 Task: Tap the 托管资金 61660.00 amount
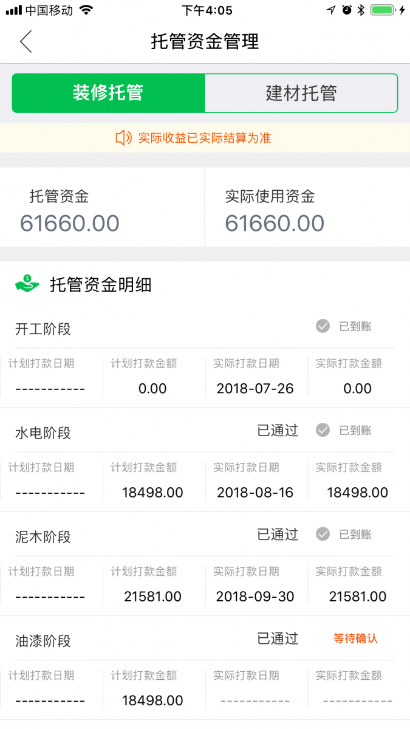(70, 223)
